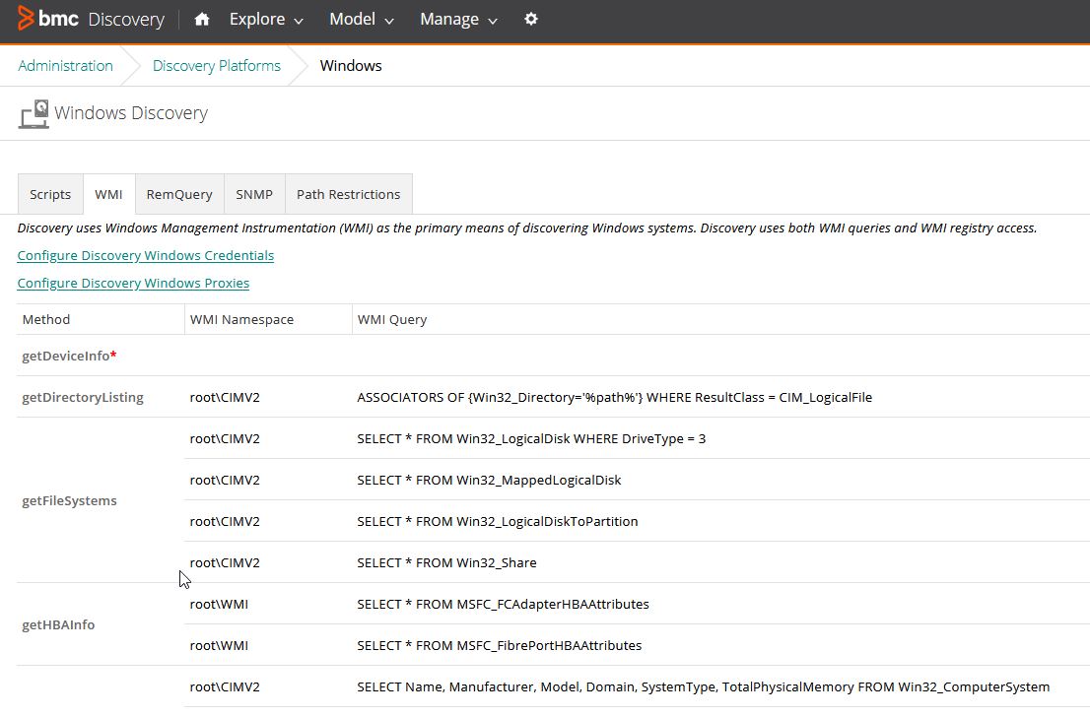Viewport: 1090px width, 717px height.
Task: Select the getDeviceInfo method row
Action: click(x=64, y=356)
